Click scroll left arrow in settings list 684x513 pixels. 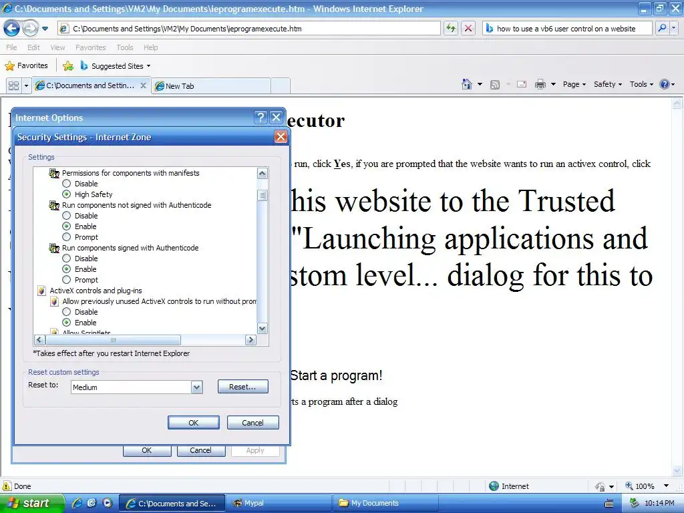(x=39, y=340)
